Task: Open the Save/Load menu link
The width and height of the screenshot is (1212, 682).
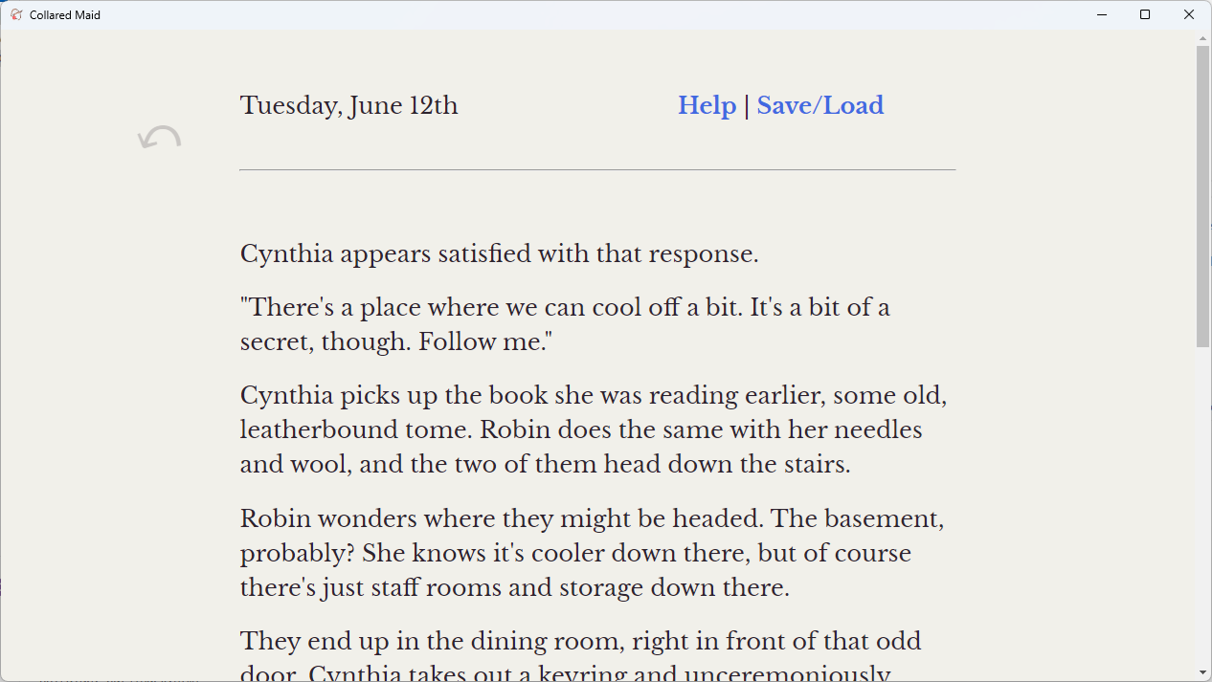Action: pyautogui.click(x=819, y=105)
